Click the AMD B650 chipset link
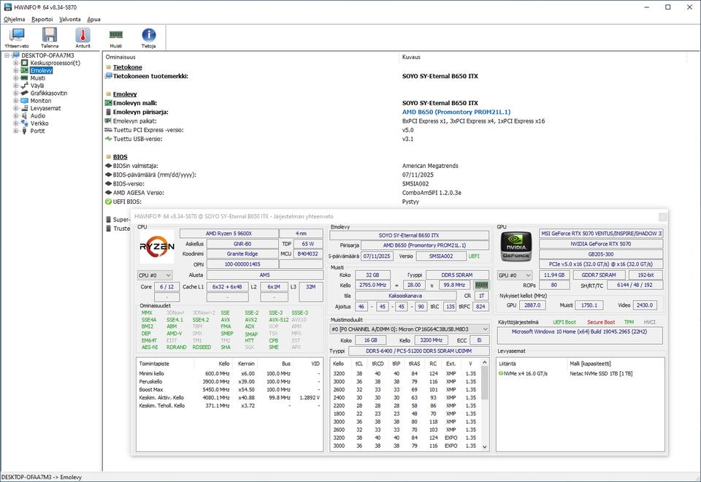This screenshot has width=701, height=482. pyautogui.click(x=456, y=112)
